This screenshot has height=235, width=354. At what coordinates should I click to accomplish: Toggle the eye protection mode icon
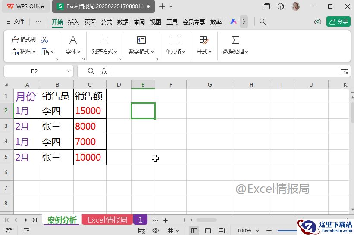(x=156, y=231)
